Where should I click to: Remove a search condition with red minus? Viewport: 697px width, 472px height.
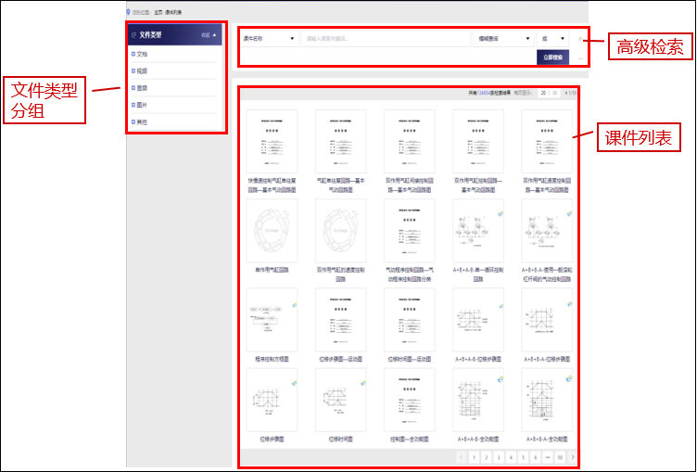click(580, 58)
